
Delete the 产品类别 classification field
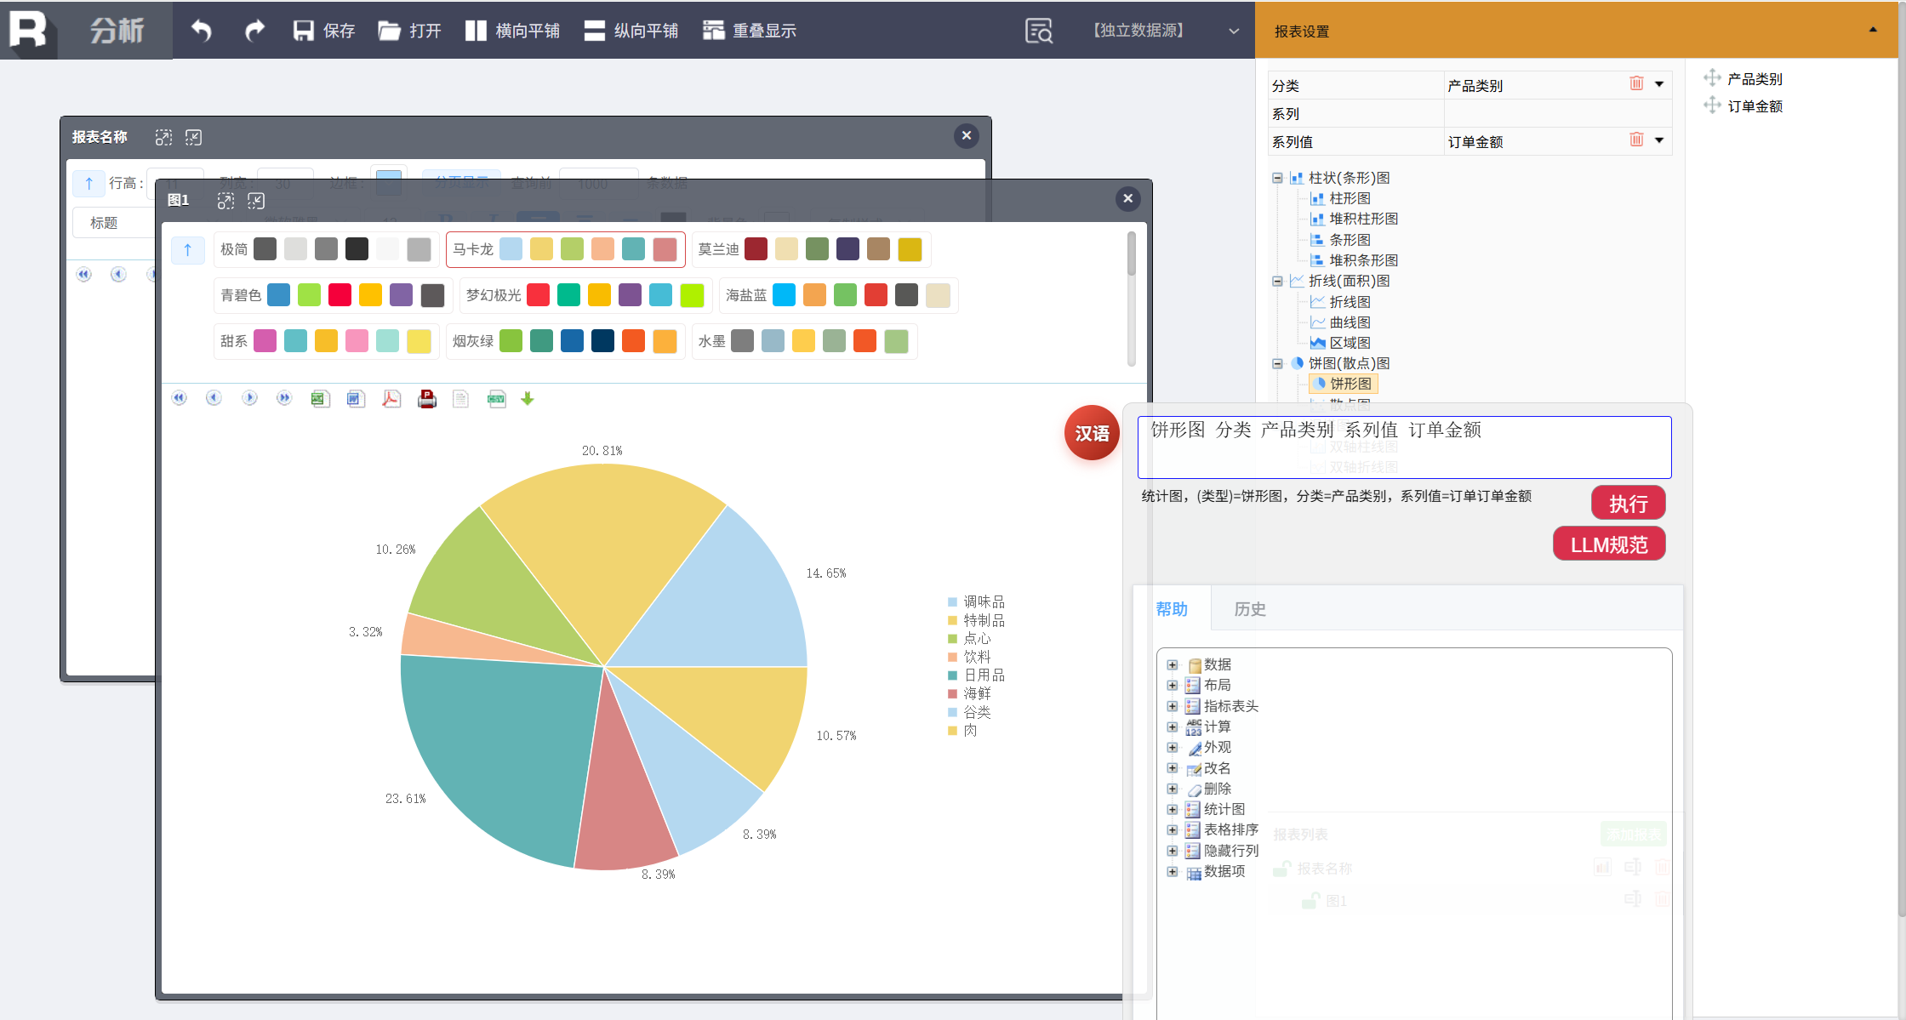click(x=1635, y=83)
